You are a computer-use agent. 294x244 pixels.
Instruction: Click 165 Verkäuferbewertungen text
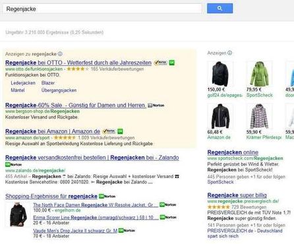click(x=117, y=69)
